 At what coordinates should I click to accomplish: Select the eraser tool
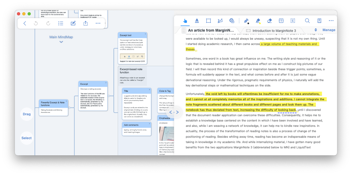click(x=270, y=21)
